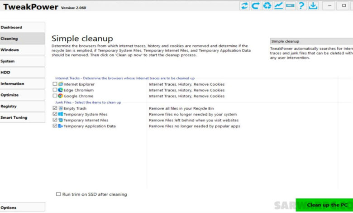Click the Temporary Internet Files icon
The height and width of the screenshot is (213, 353).
pyautogui.click(x=60, y=120)
